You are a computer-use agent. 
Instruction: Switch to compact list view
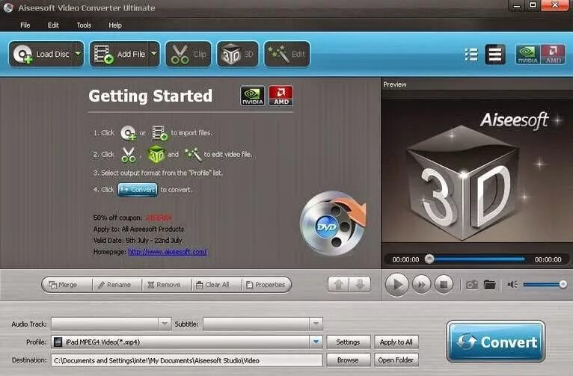click(495, 55)
